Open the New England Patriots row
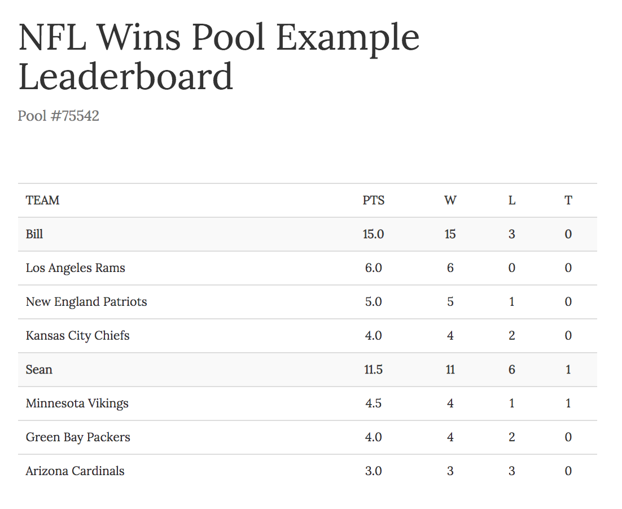Image resolution: width=622 pixels, height=509 pixels. (x=86, y=302)
